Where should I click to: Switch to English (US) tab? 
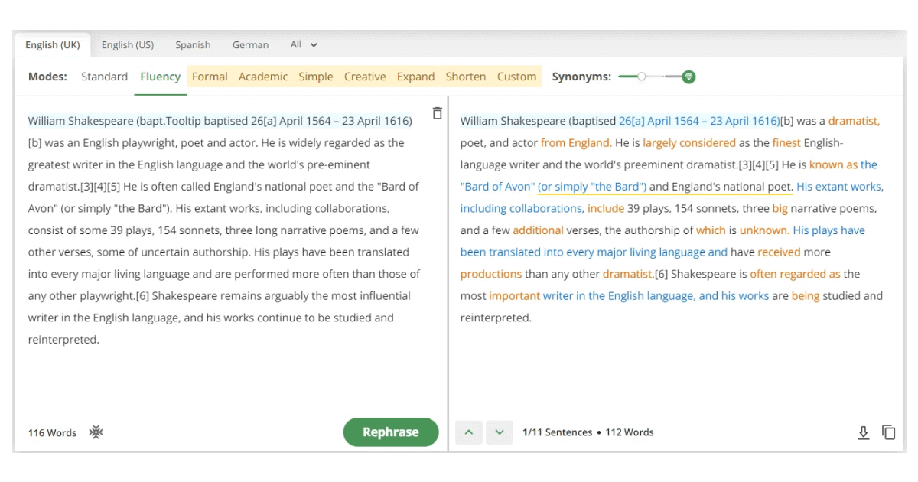click(x=128, y=44)
